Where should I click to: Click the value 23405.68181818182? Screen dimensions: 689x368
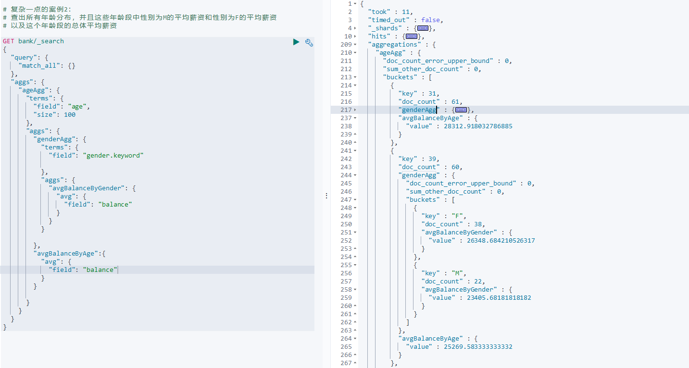[499, 298]
